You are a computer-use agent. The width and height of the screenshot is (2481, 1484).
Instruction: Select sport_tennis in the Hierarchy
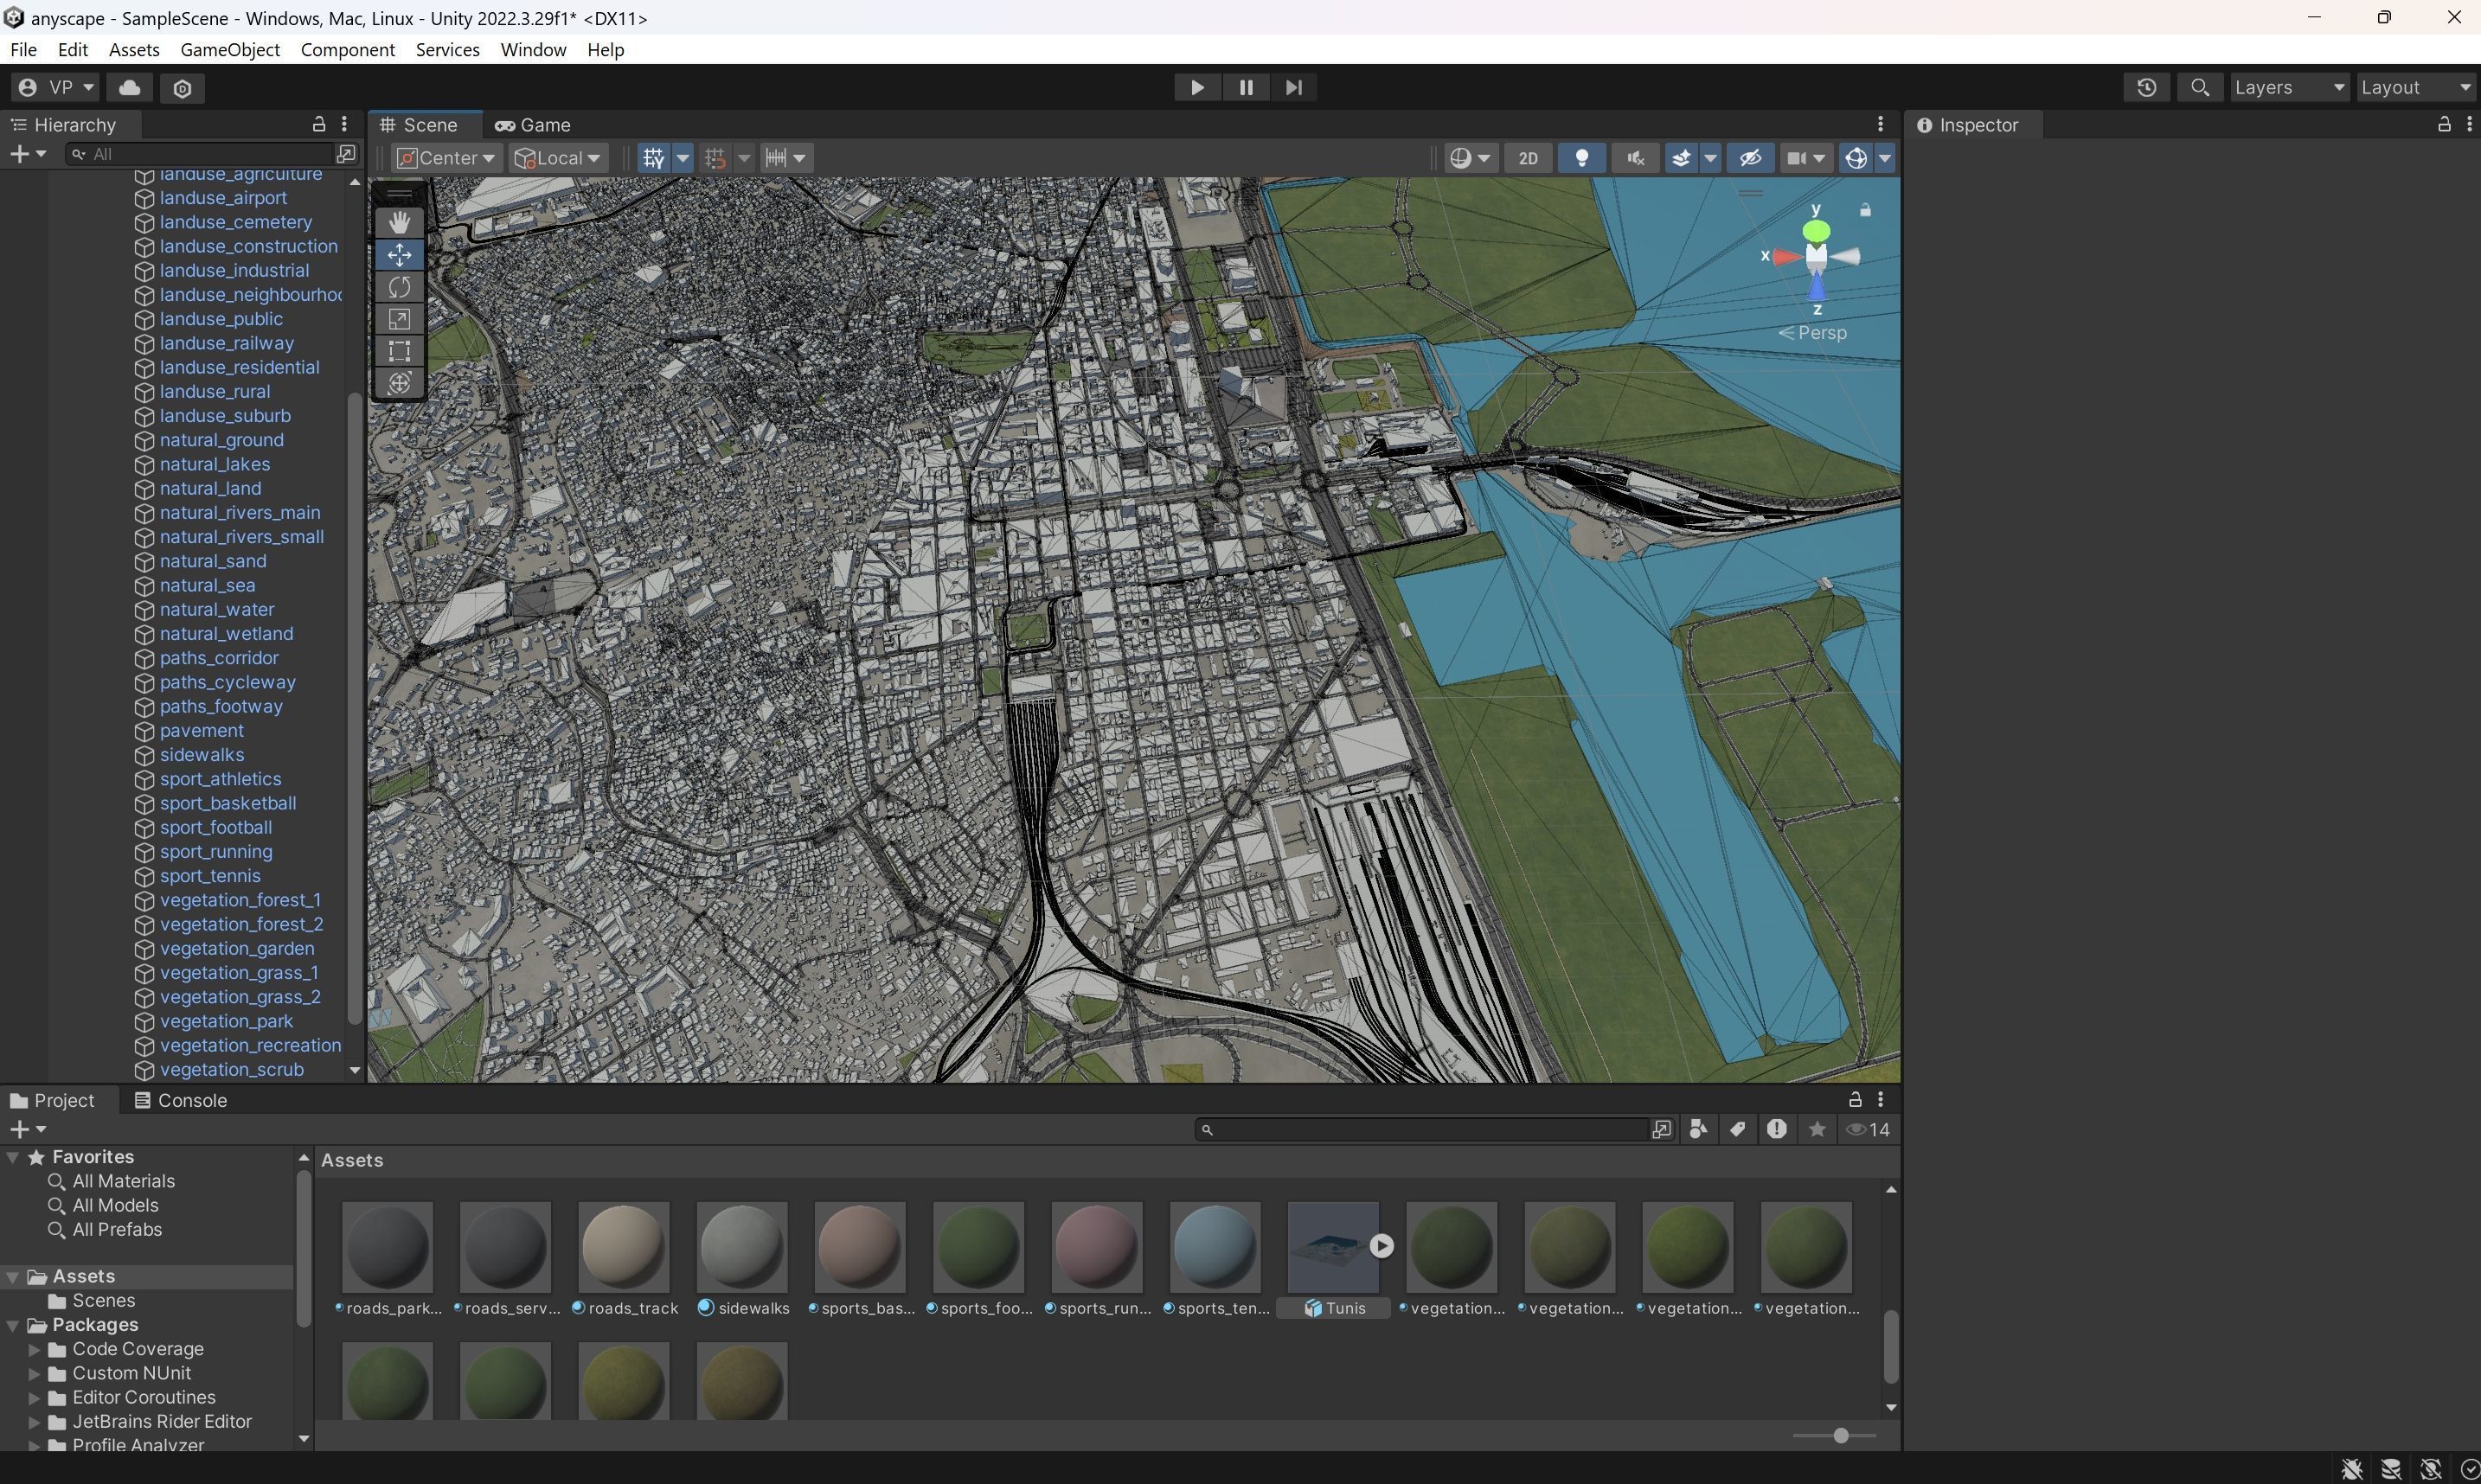coord(210,876)
